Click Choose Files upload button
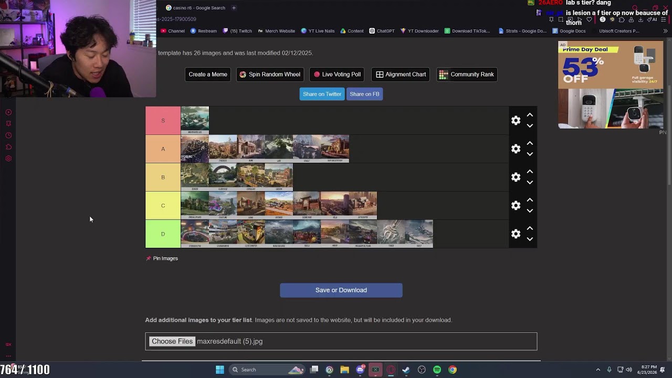Viewport: 672px width, 378px height. point(172,341)
